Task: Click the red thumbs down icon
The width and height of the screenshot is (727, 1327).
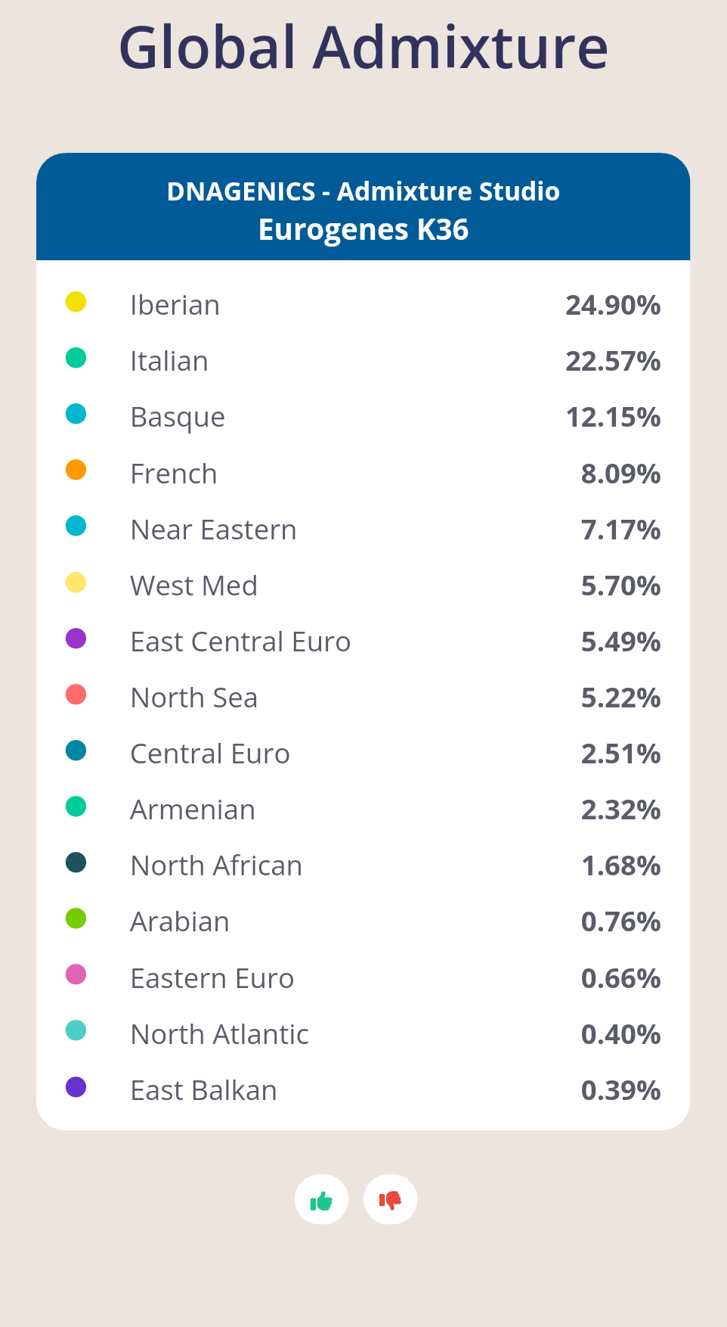Action: (x=390, y=1200)
